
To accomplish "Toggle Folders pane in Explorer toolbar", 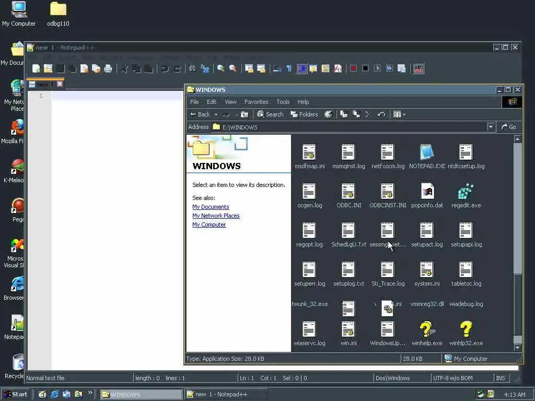I will (x=304, y=114).
